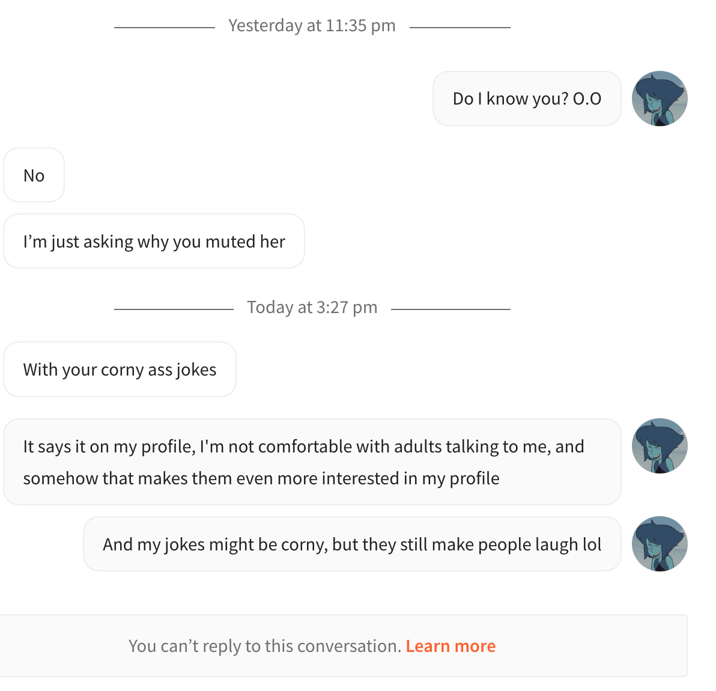Screen dimensions: 716x691
Task: Click the disabled reply bar at the bottom
Action: point(344,646)
